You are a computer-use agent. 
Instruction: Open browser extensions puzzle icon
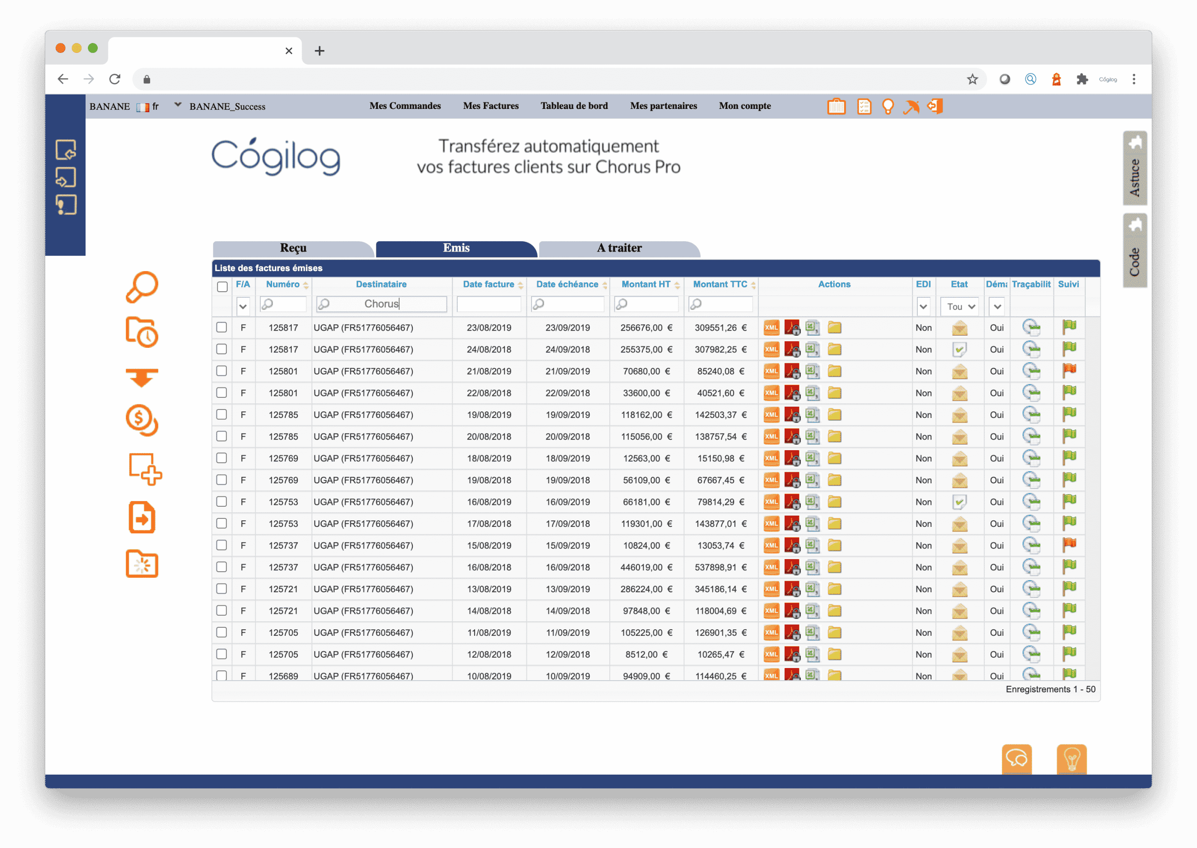(x=1082, y=79)
